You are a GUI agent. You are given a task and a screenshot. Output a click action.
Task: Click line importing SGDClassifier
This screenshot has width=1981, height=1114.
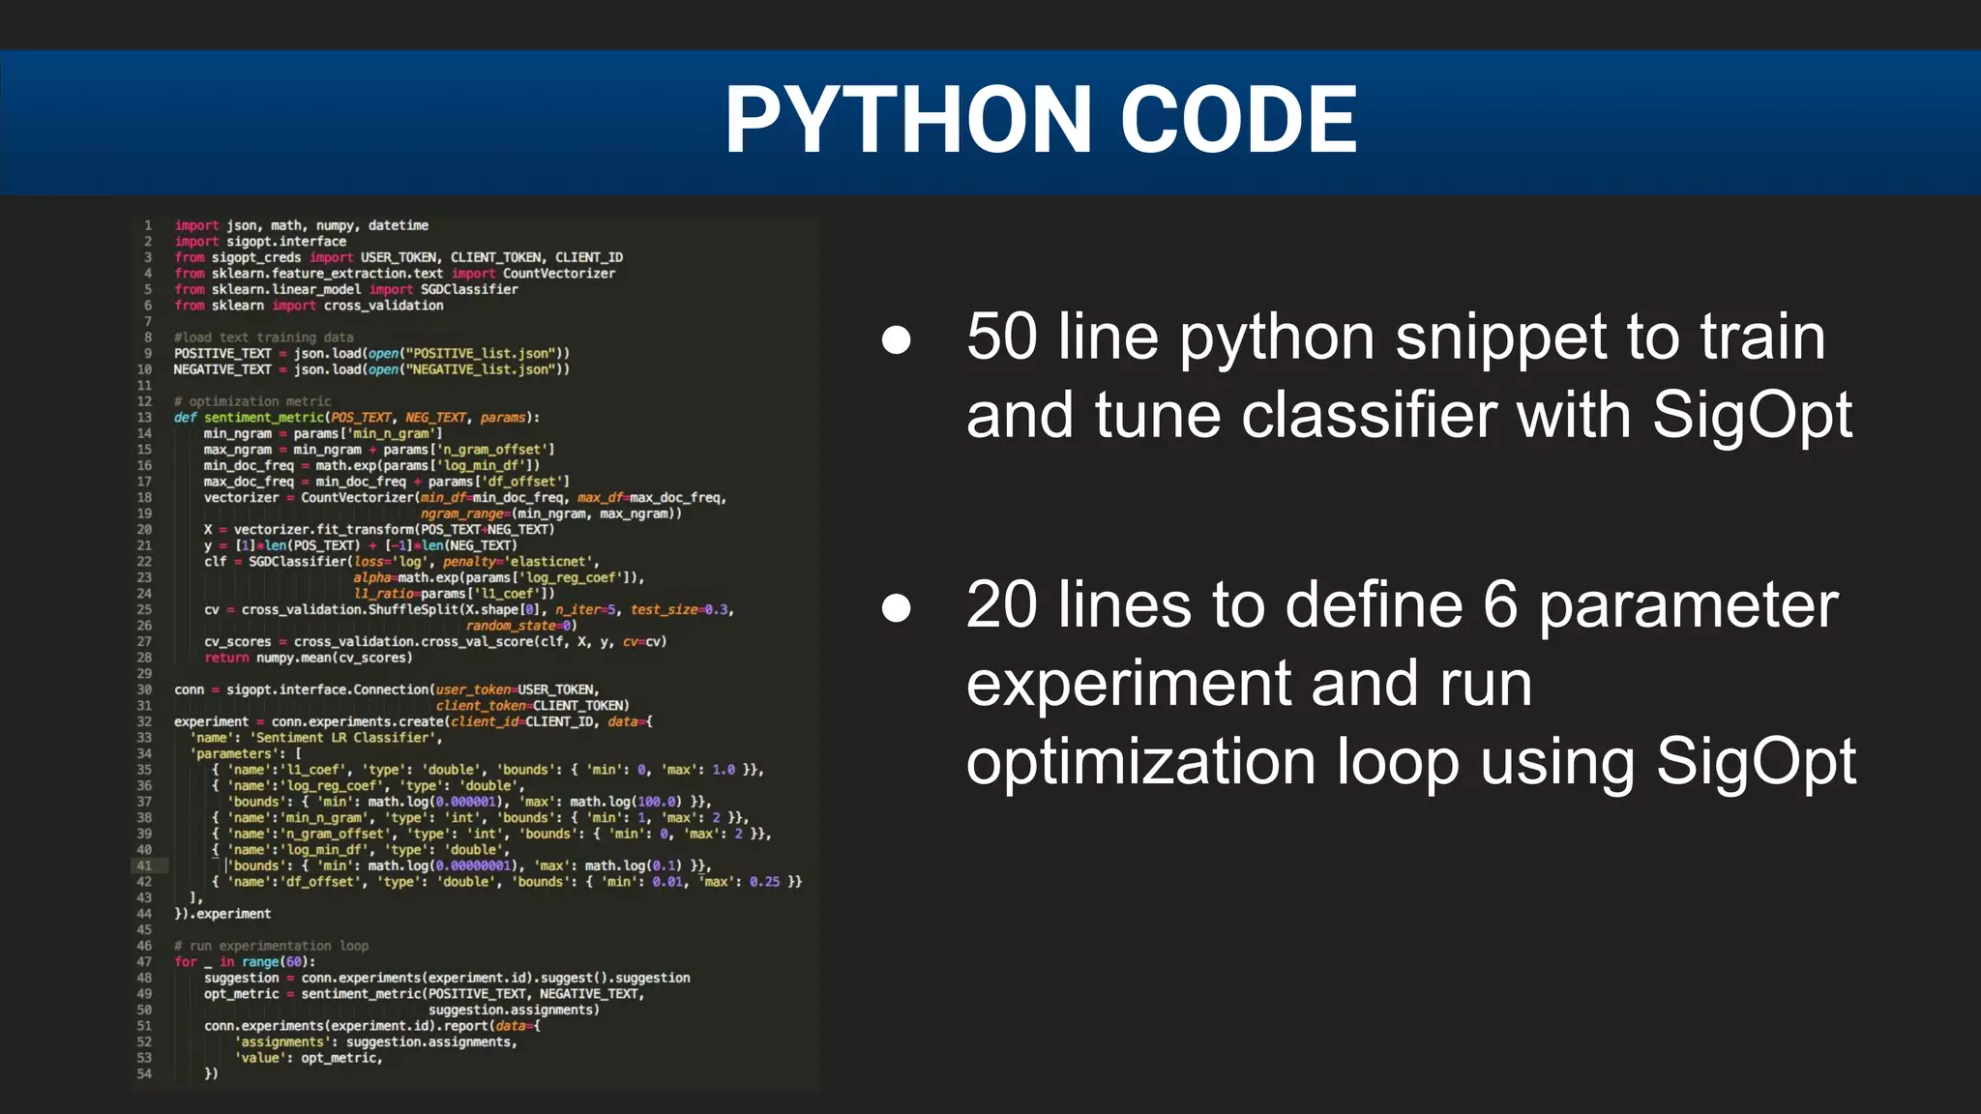[346, 289]
